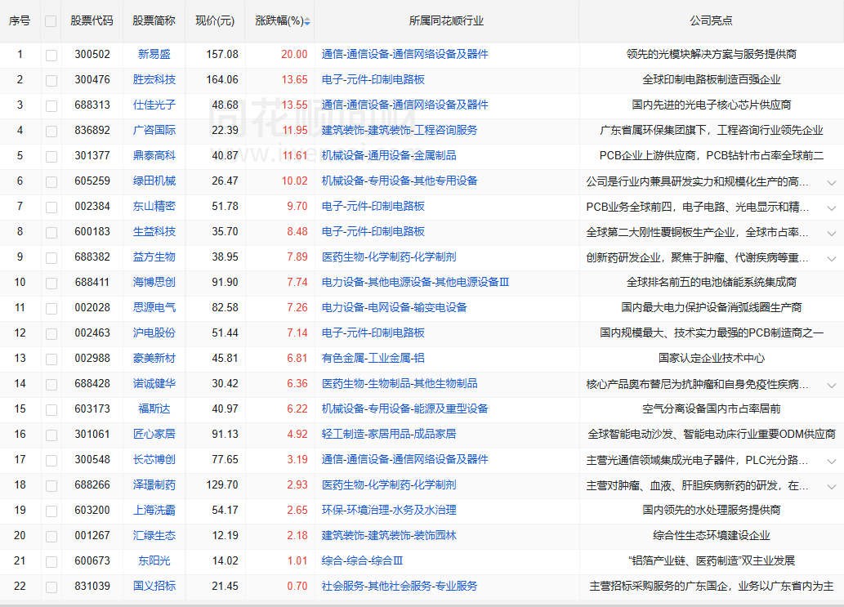Viewport: 844px width, 607px height.
Task: Click the highlight text 国家认定企业技术中心
Action: point(711,358)
